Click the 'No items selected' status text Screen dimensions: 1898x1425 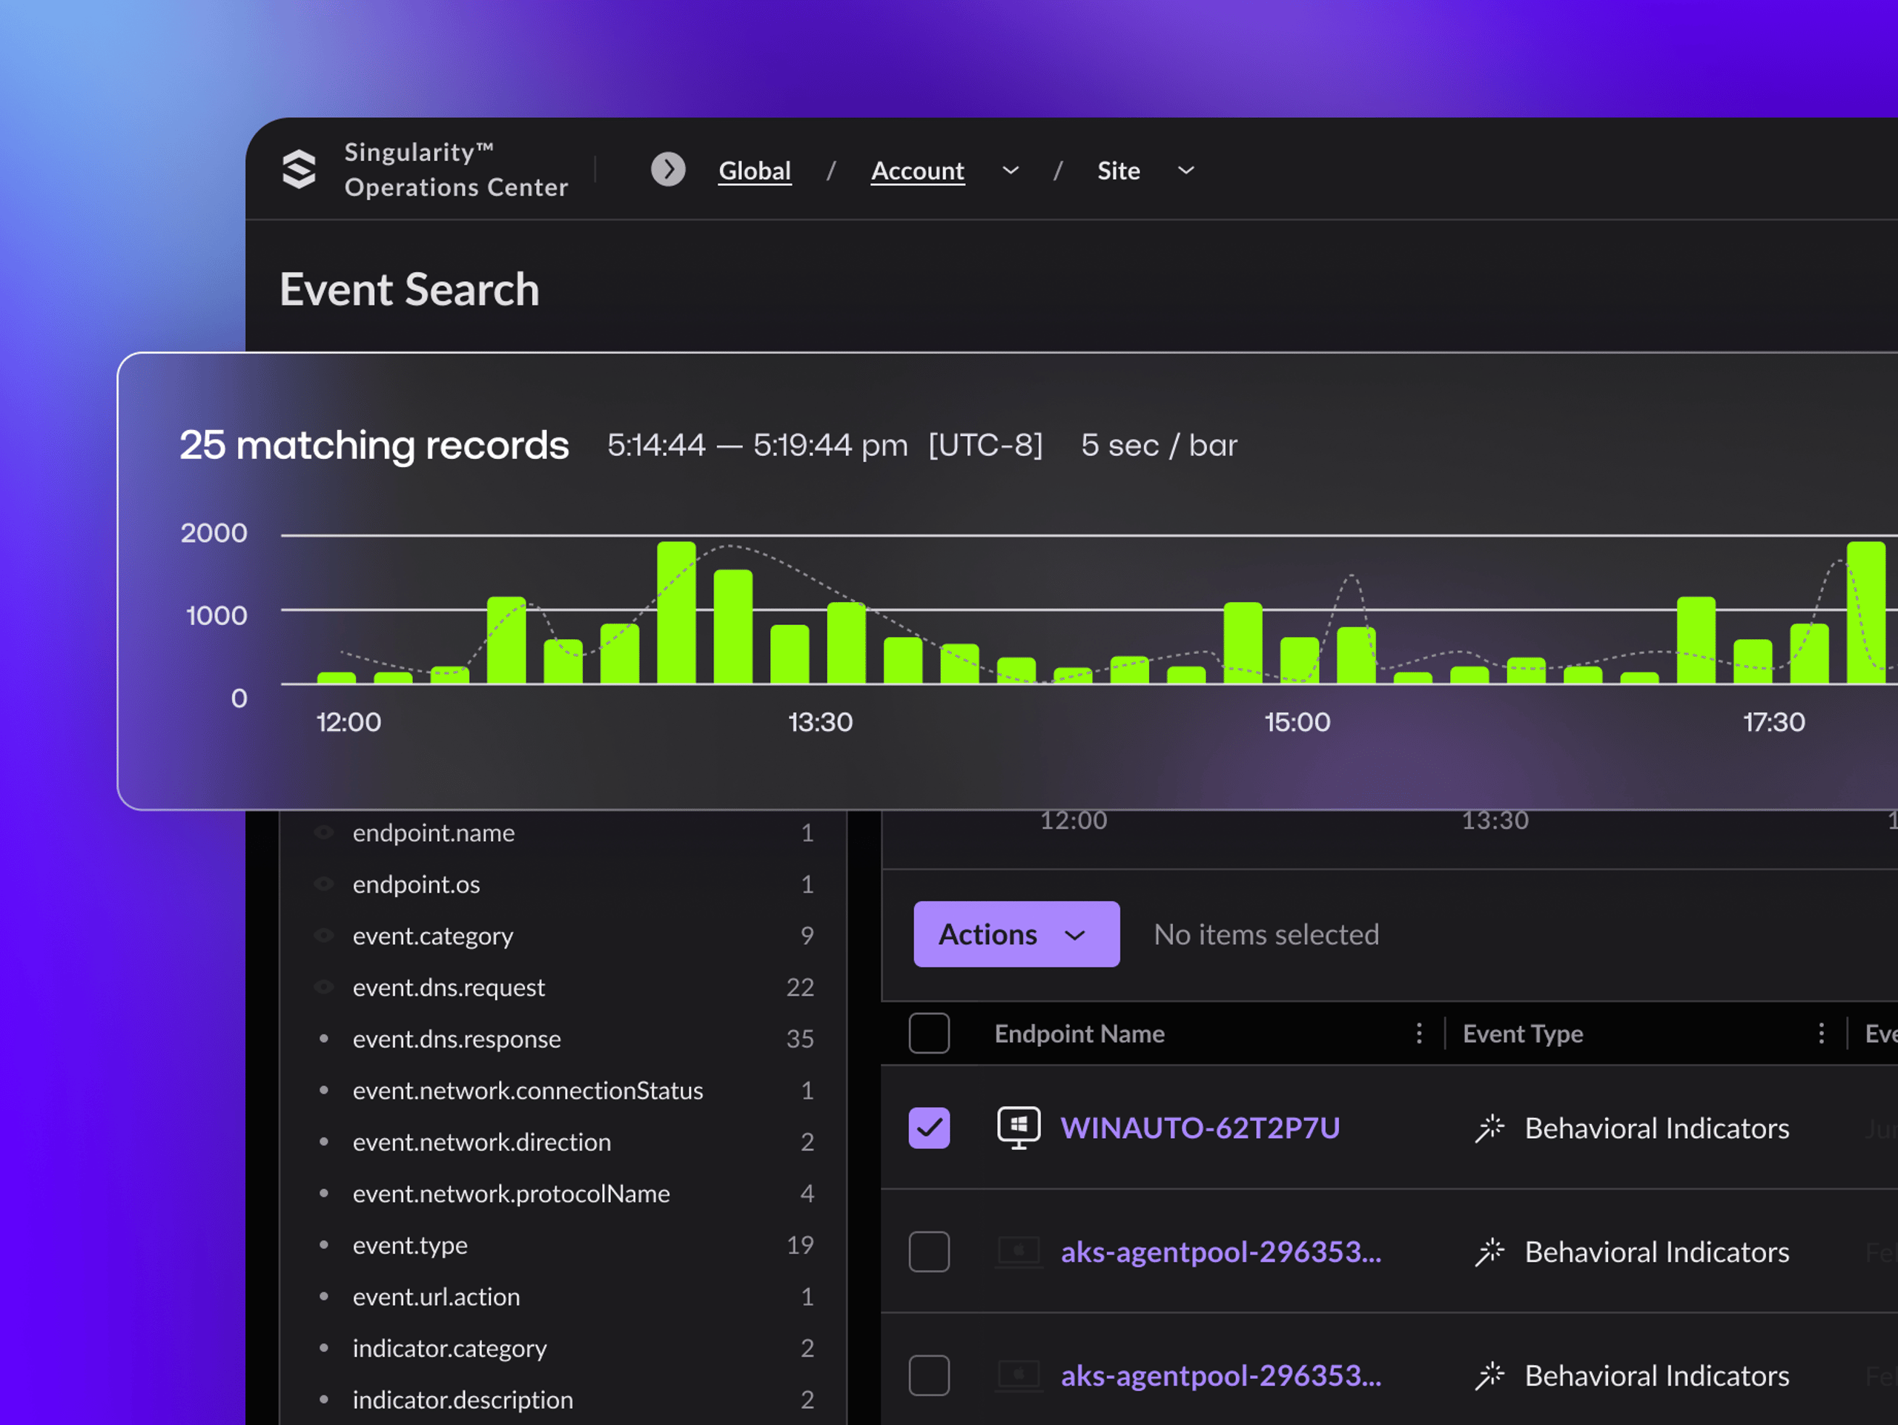1266,934
